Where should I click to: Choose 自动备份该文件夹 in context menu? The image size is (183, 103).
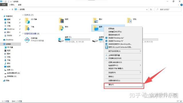[x=123, y=58]
